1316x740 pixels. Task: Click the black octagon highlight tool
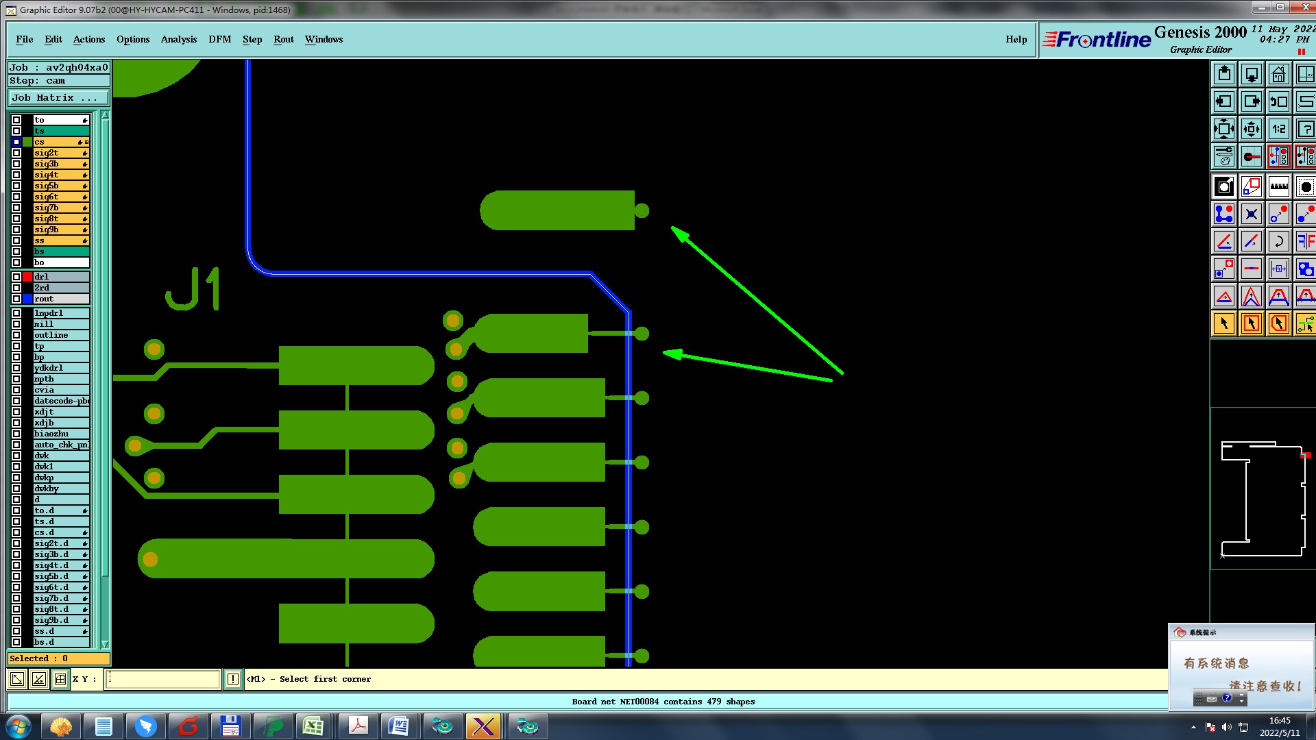coord(1306,186)
